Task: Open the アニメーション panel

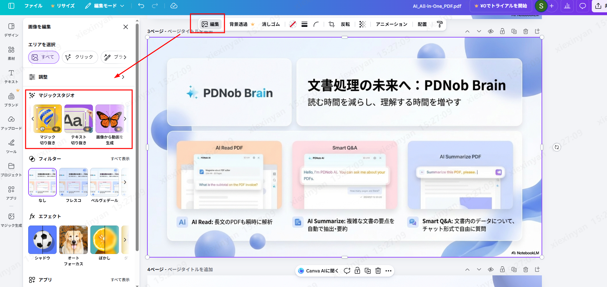Action: 392,24
